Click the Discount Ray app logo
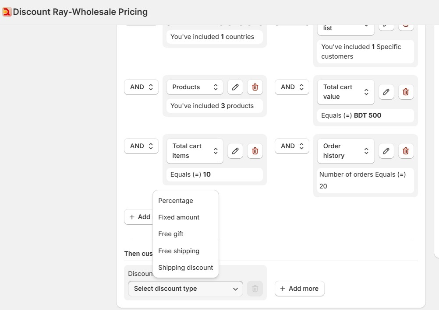The width and height of the screenshot is (439, 310). [x=7, y=12]
